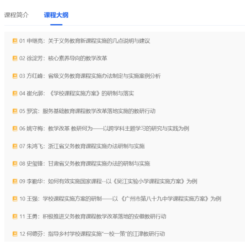Select the 课程大纲 tab
The height and width of the screenshot is (242, 245).
[56, 15]
